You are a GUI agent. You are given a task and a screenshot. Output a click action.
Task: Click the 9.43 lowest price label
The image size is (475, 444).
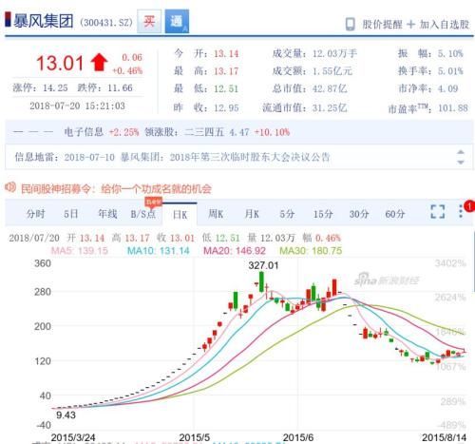(66, 415)
